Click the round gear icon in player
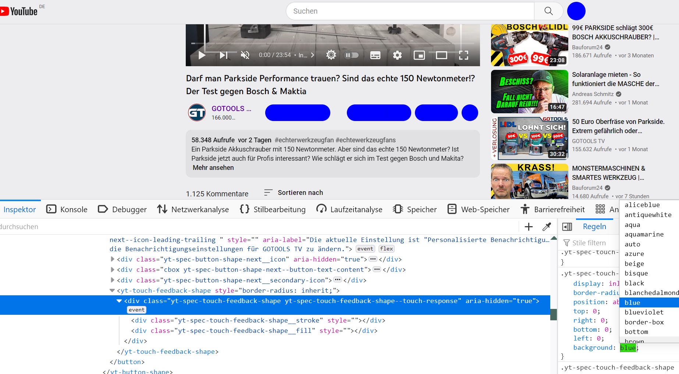The height and width of the screenshot is (374, 679). tap(331, 55)
